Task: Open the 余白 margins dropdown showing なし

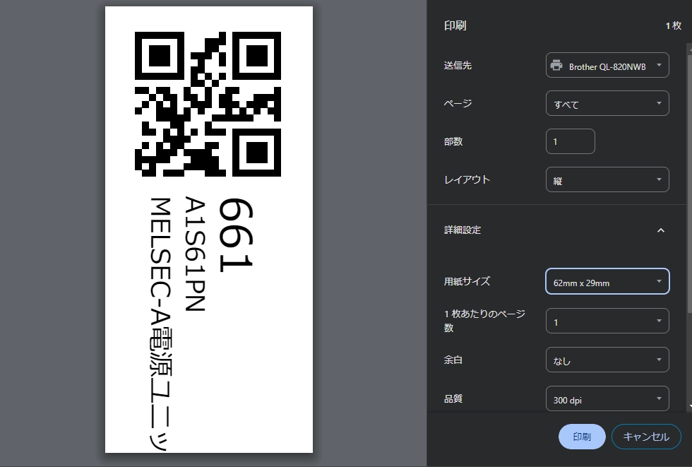Action: tap(607, 360)
